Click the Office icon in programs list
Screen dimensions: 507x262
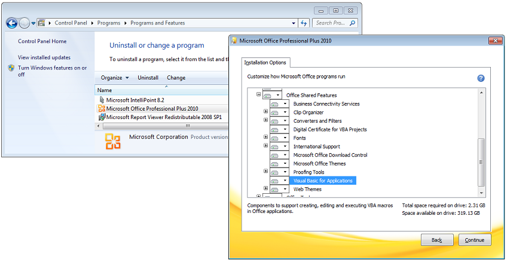point(102,108)
